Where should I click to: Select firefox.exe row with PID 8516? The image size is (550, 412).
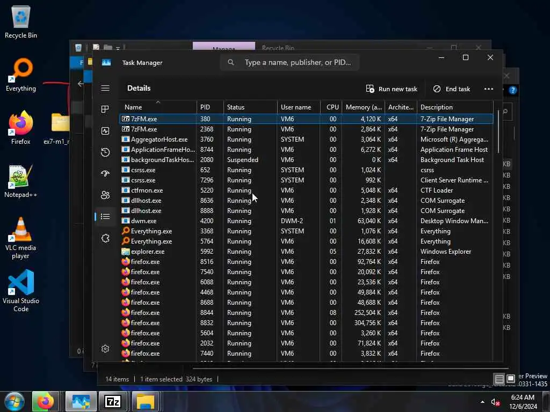pos(306,262)
